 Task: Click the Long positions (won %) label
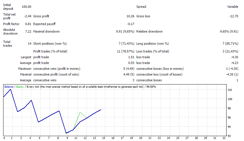tap(153, 44)
